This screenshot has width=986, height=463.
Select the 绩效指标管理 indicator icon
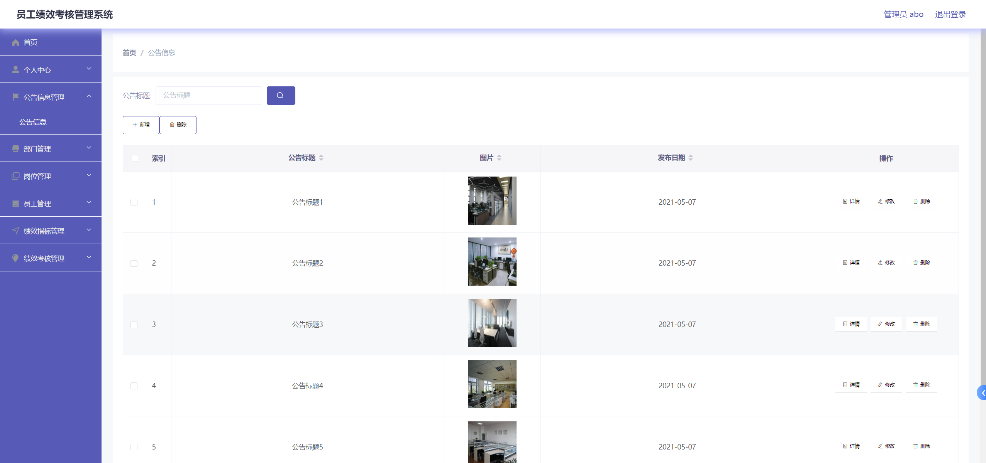[x=15, y=231]
